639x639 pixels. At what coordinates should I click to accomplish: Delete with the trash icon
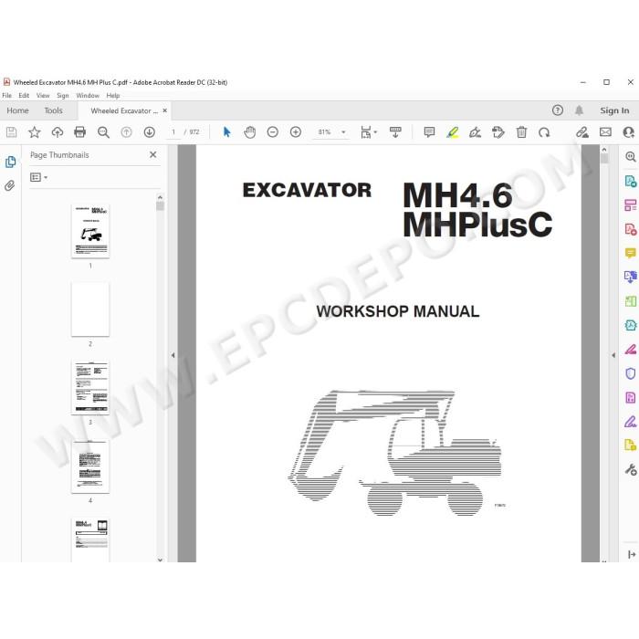coord(521,132)
